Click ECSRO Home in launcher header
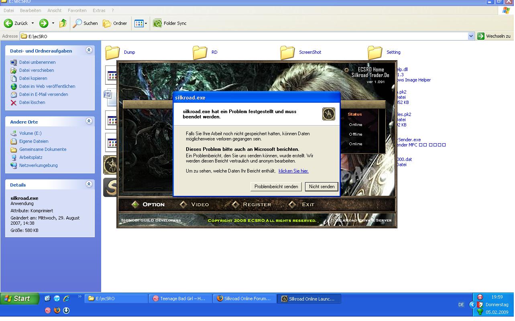515x321 pixels. [x=371, y=69]
